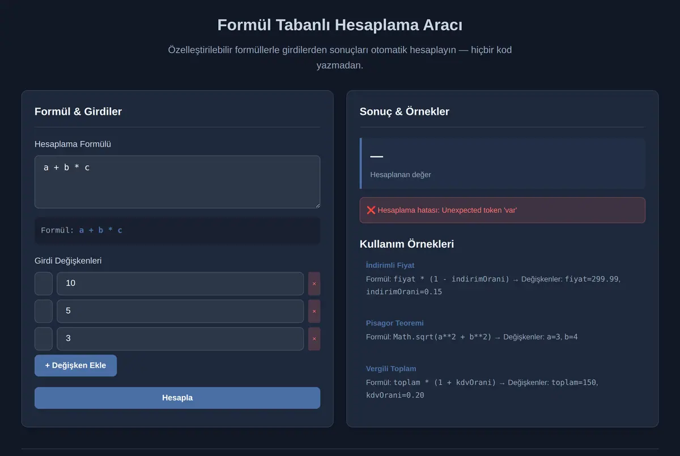Image resolution: width=680 pixels, height=456 pixels.
Task: Click the textarea resize handle corner
Action: click(317, 205)
